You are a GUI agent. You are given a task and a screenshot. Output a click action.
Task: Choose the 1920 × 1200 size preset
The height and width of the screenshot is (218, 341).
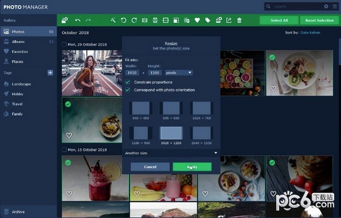(171, 136)
